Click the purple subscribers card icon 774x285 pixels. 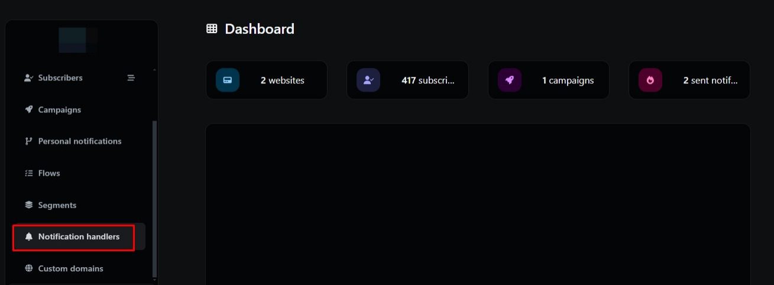pos(368,80)
